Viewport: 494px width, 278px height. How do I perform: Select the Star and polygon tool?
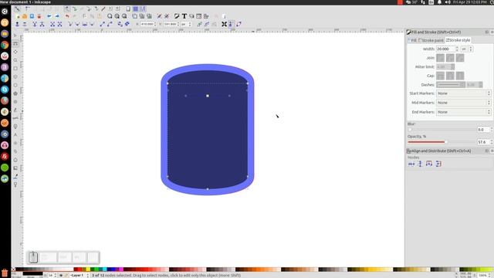point(15,93)
